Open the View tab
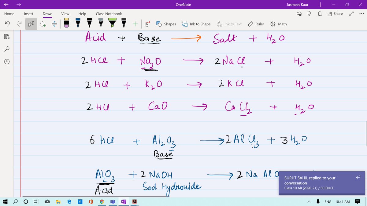The image size is (367, 206). coord(65,14)
